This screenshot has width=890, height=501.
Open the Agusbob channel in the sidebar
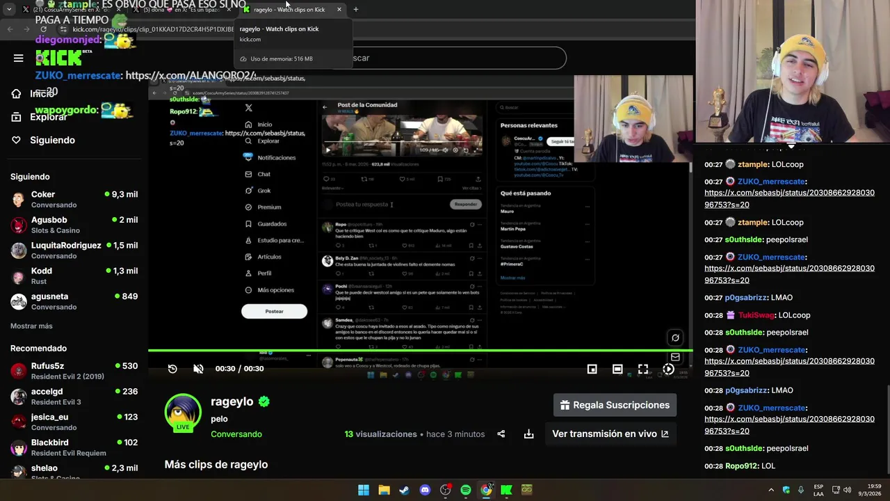click(74, 225)
